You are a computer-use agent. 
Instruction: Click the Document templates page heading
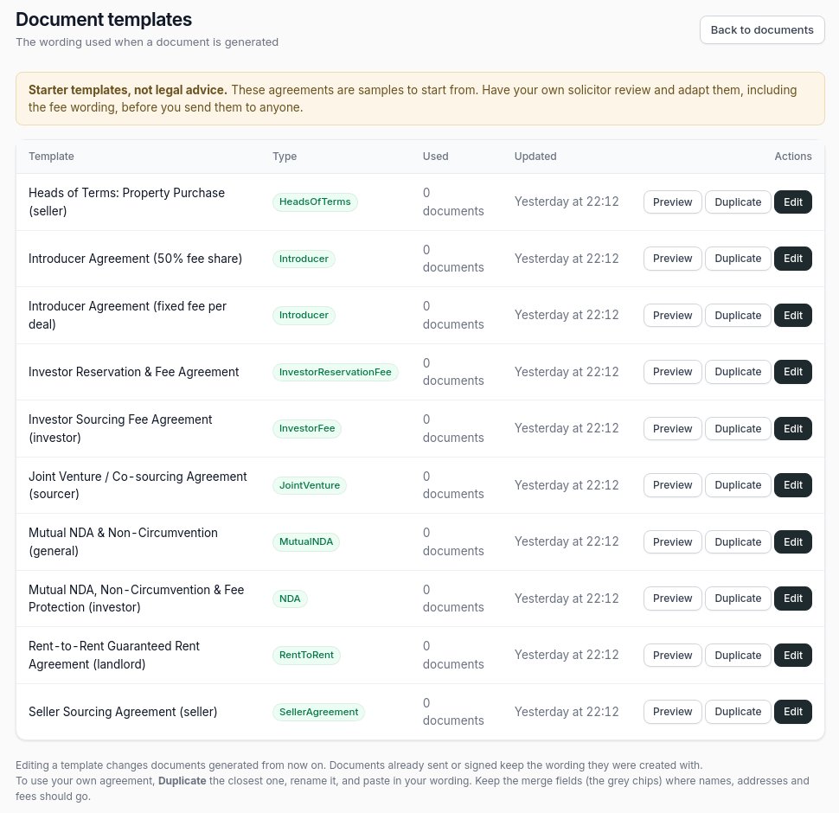pyautogui.click(x=104, y=19)
